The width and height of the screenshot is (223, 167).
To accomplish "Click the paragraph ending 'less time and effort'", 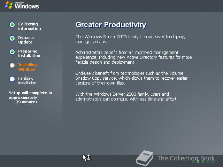I will coord(126,97).
